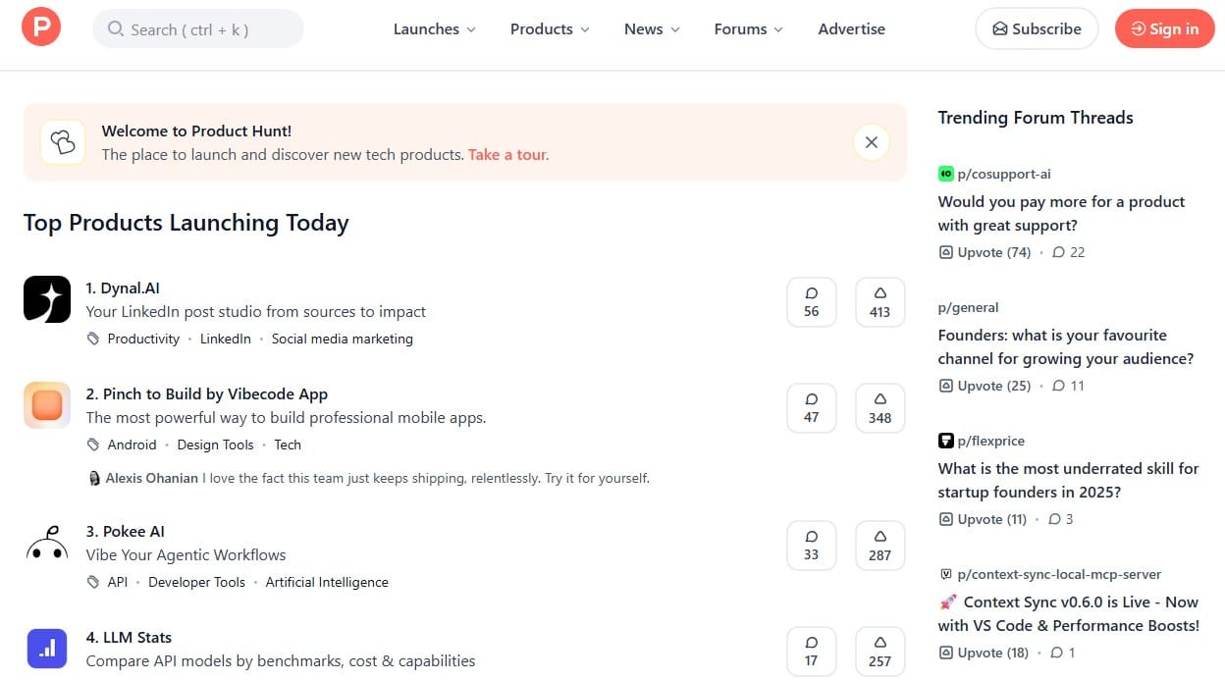Click the Pokee AI product logo
1225x680 pixels.
tap(47, 543)
